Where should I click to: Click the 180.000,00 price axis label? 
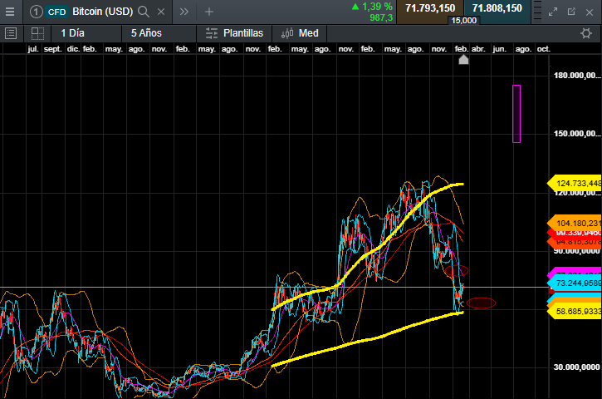coord(577,76)
